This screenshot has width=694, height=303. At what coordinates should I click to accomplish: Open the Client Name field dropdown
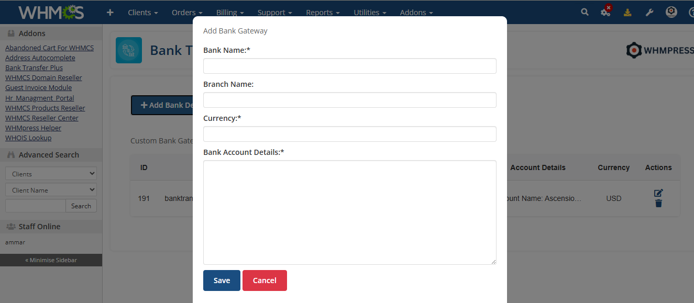[51, 190]
